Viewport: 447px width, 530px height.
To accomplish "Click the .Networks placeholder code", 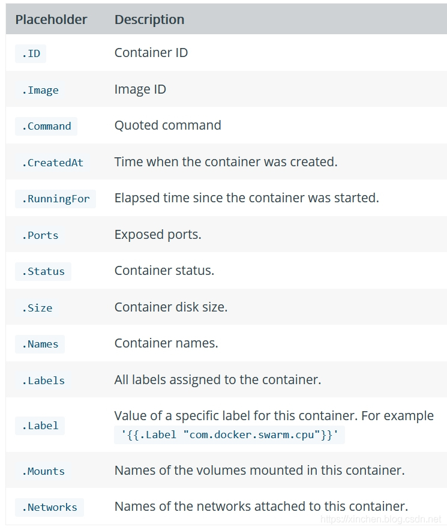I will pyautogui.click(x=49, y=507).
